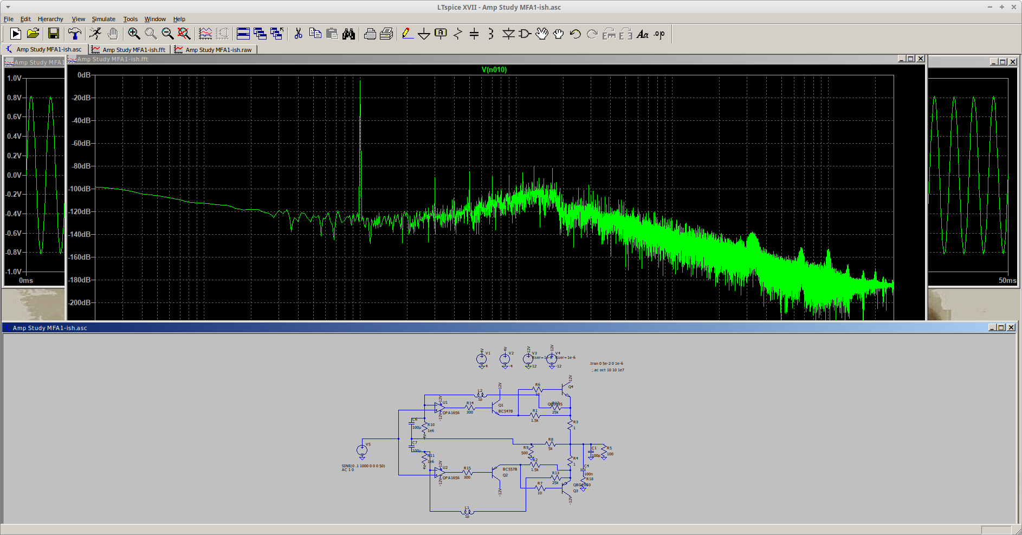Select the Drag hand tool
This screenshot has width=1022, height=535.
559,34
